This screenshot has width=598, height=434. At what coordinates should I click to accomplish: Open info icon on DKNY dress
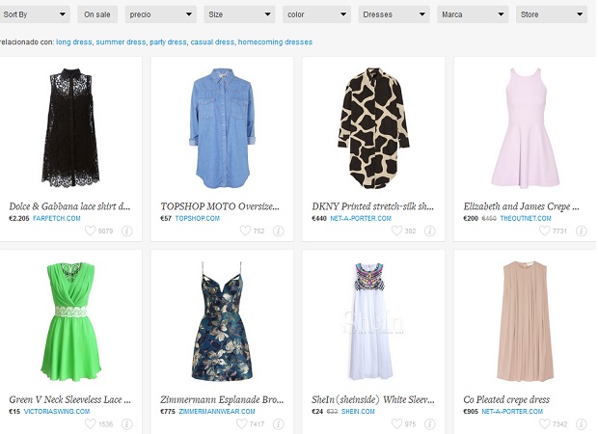pyautogui.click(x=430, y=231)
